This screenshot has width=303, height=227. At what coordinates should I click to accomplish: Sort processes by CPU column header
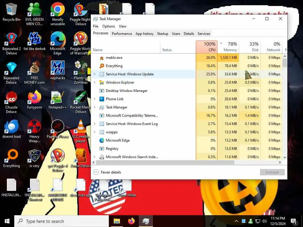[x=207, y=47]
